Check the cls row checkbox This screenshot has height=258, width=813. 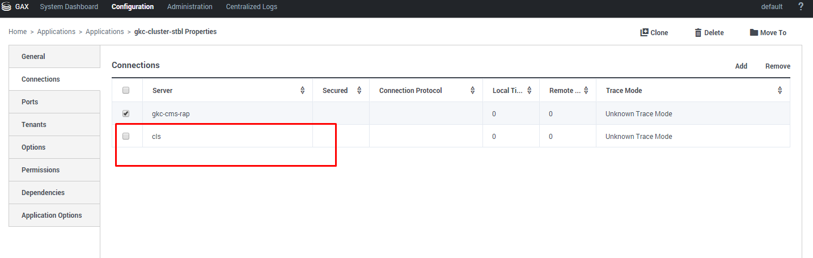126,136
